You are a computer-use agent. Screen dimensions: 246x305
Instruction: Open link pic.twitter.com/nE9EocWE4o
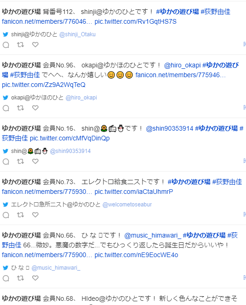click(x=136, y=255)
